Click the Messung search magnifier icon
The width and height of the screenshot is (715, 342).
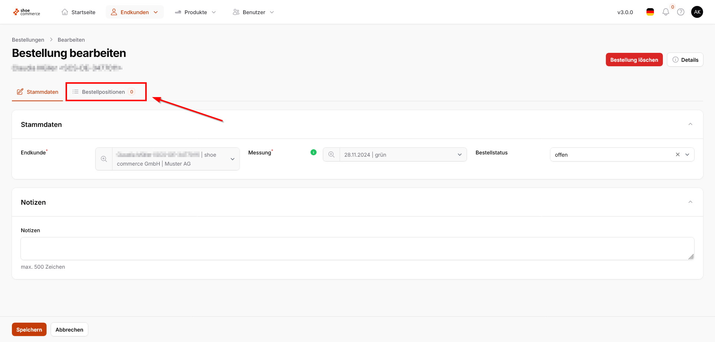[x=331, y=154]
